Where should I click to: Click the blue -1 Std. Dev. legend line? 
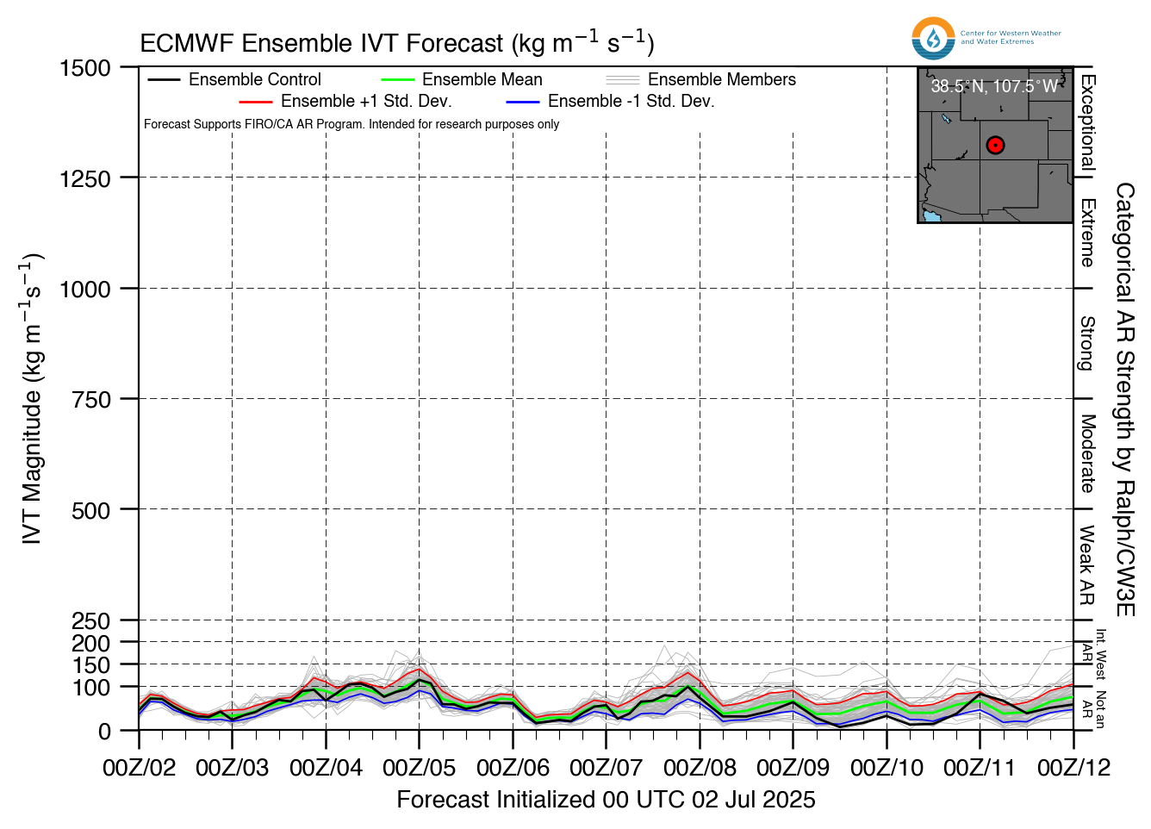[523, 102]
